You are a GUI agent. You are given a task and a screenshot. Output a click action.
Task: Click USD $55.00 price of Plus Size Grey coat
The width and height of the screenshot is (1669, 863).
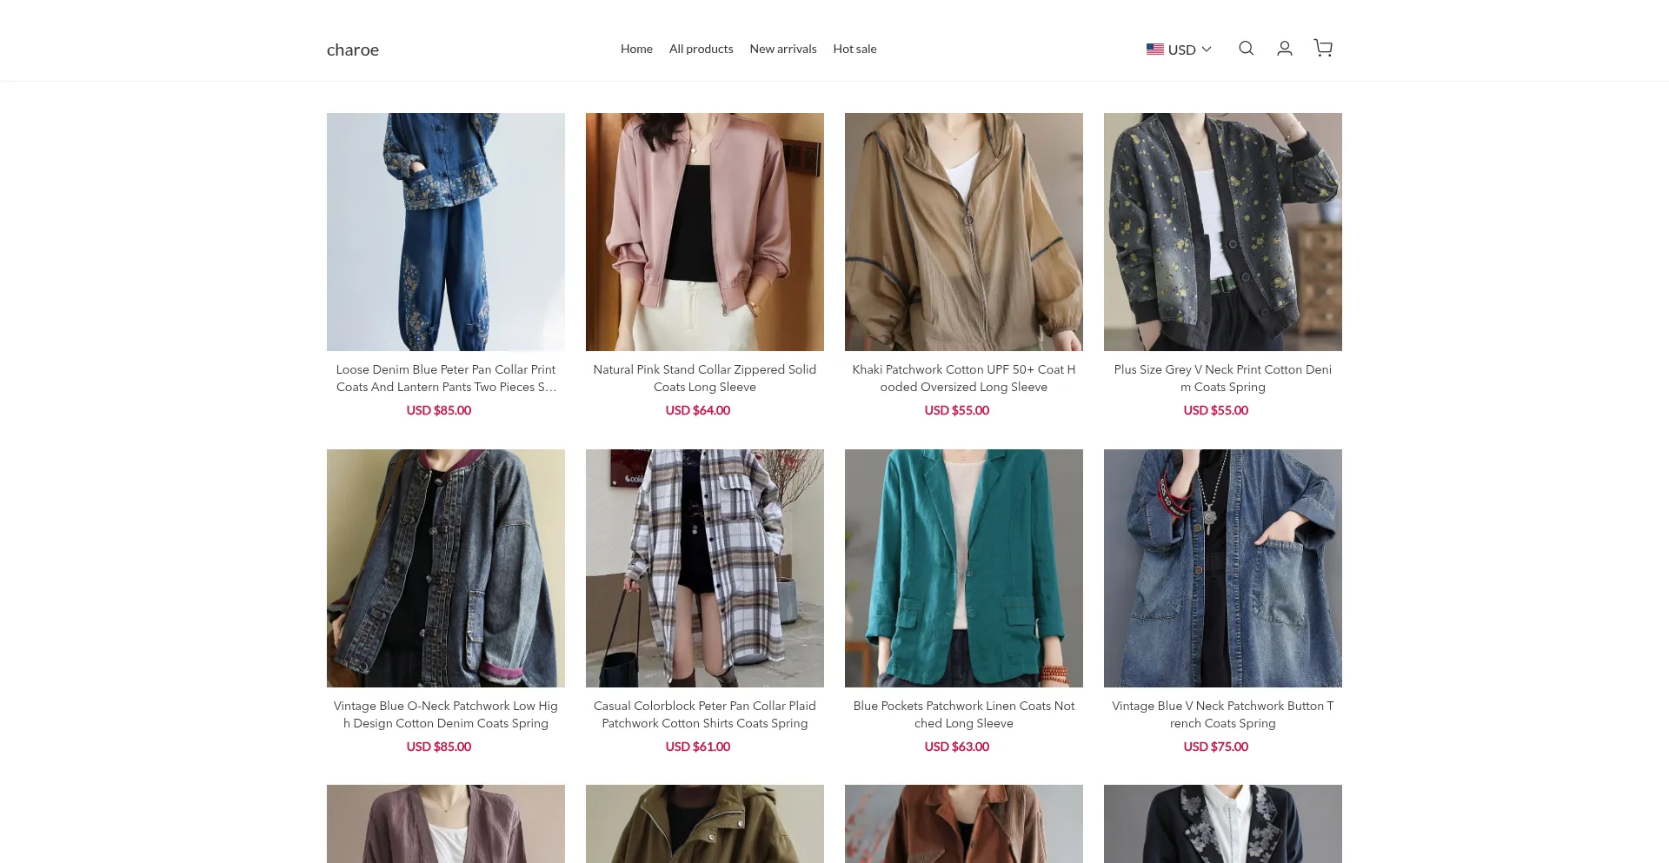click(x=1216, y=410)
